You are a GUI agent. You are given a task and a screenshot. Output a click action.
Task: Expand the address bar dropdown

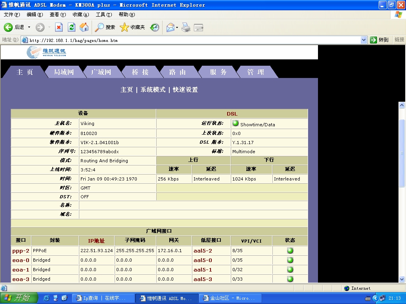coord(364,40)
